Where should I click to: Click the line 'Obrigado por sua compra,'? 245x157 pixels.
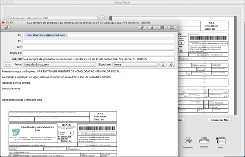click(16, 83)
